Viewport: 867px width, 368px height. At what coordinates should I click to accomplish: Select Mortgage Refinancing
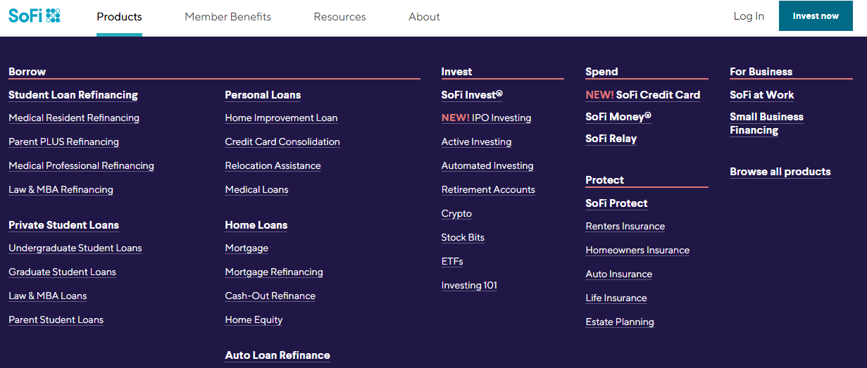pyautogui.click(x=274, y=272)
